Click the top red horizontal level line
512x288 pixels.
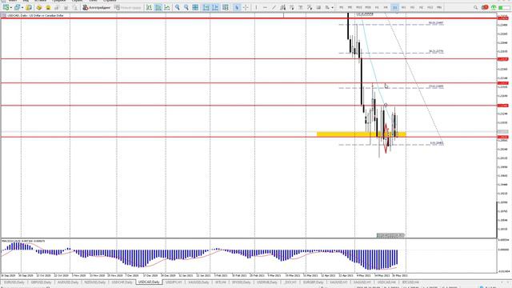[x=249, y=18]
